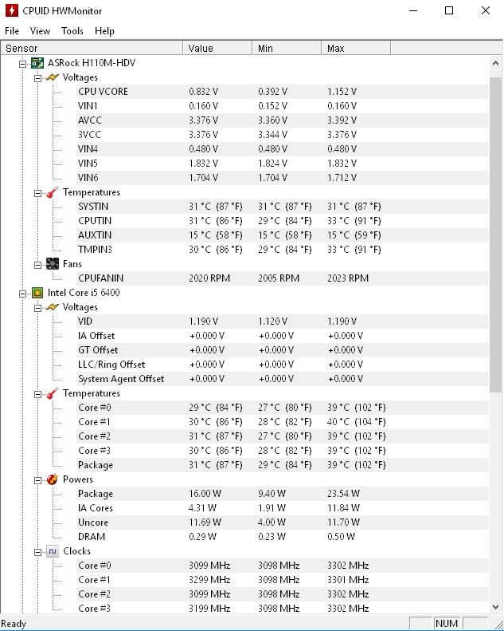This screenshot has width=504, height=631.
Task: Click the HWMonitor app icon in title bar
Action: pyautogui.click(x=12, y=10)
